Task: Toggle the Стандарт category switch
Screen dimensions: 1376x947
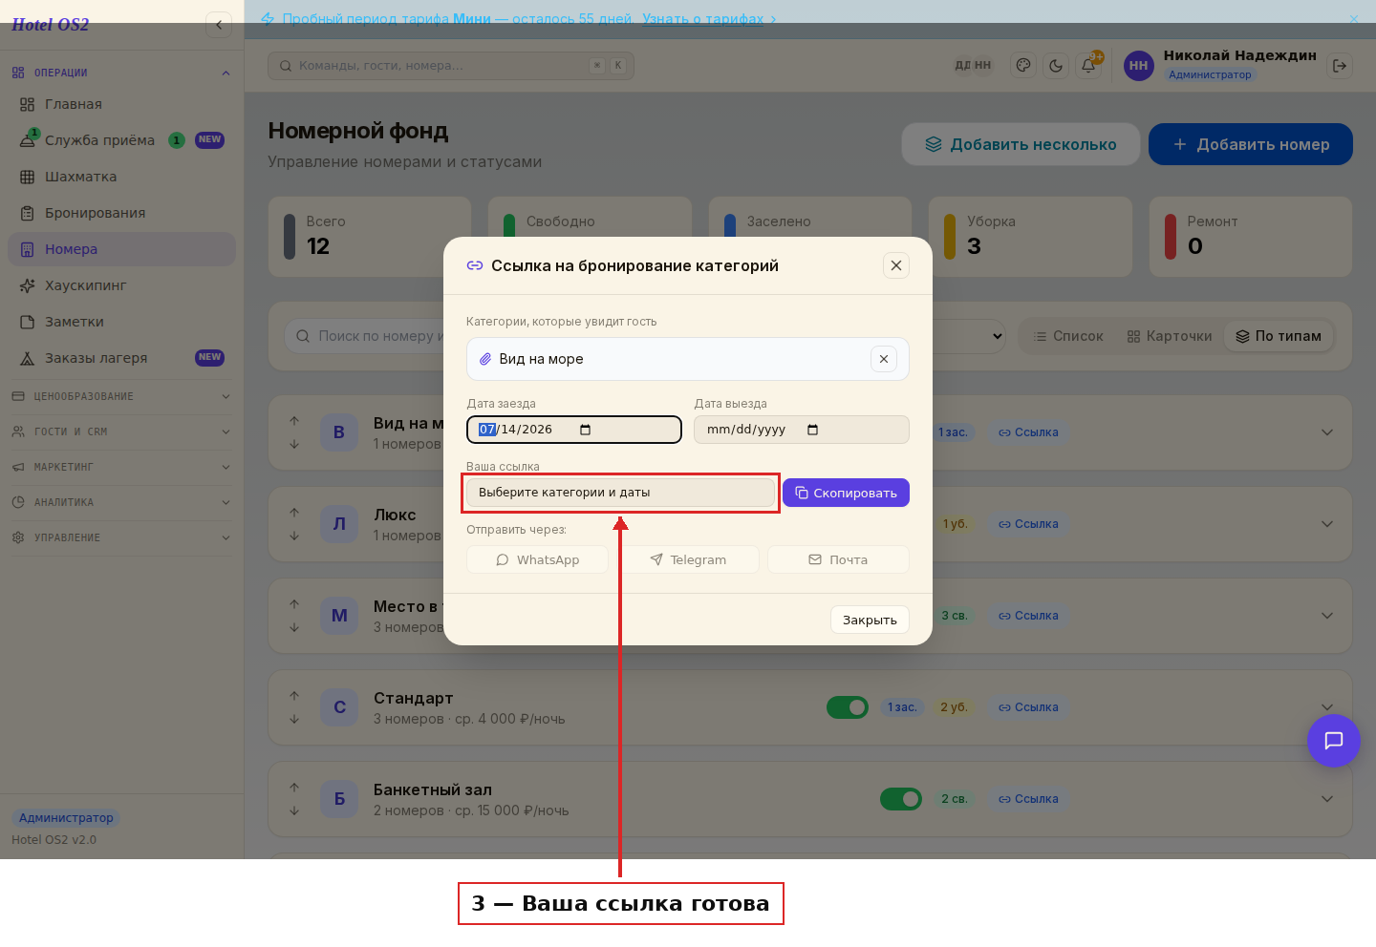Action: (848, 707)
